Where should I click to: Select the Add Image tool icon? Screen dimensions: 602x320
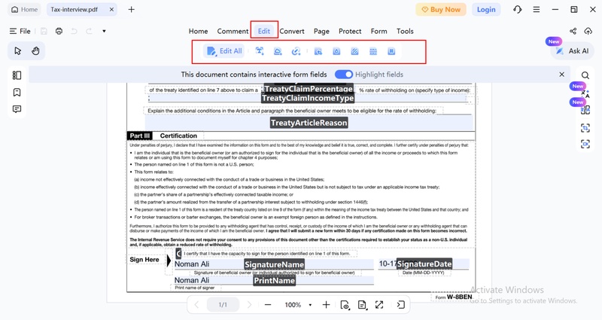pos(278,51)
